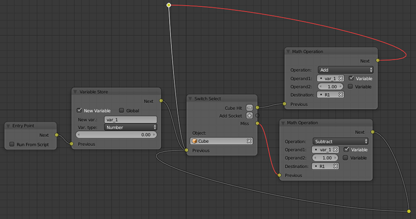The height and width of the screenshot is (219, 416).
Task: Enable the Run From Script checkbox
Action: coord(12,144)
